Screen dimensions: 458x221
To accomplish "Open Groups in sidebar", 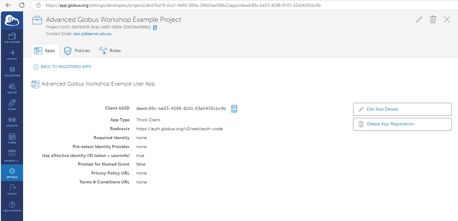I will click(12, 88).
